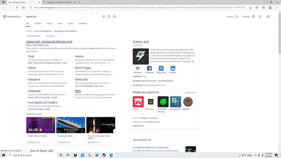Open FNAF: Killer in Purple 2 thumbnail
The width and height of the screenshot is (281, 158).
coord(41,125)
